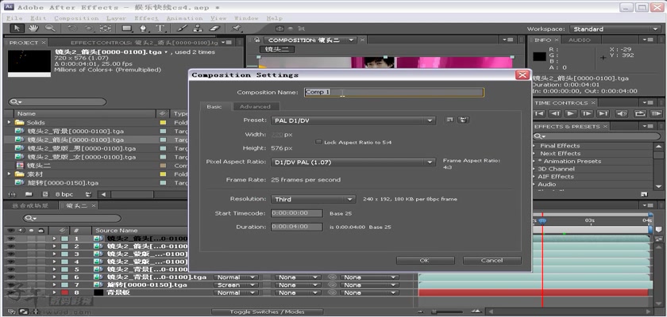Select the Rotation tool

point(72,29)
